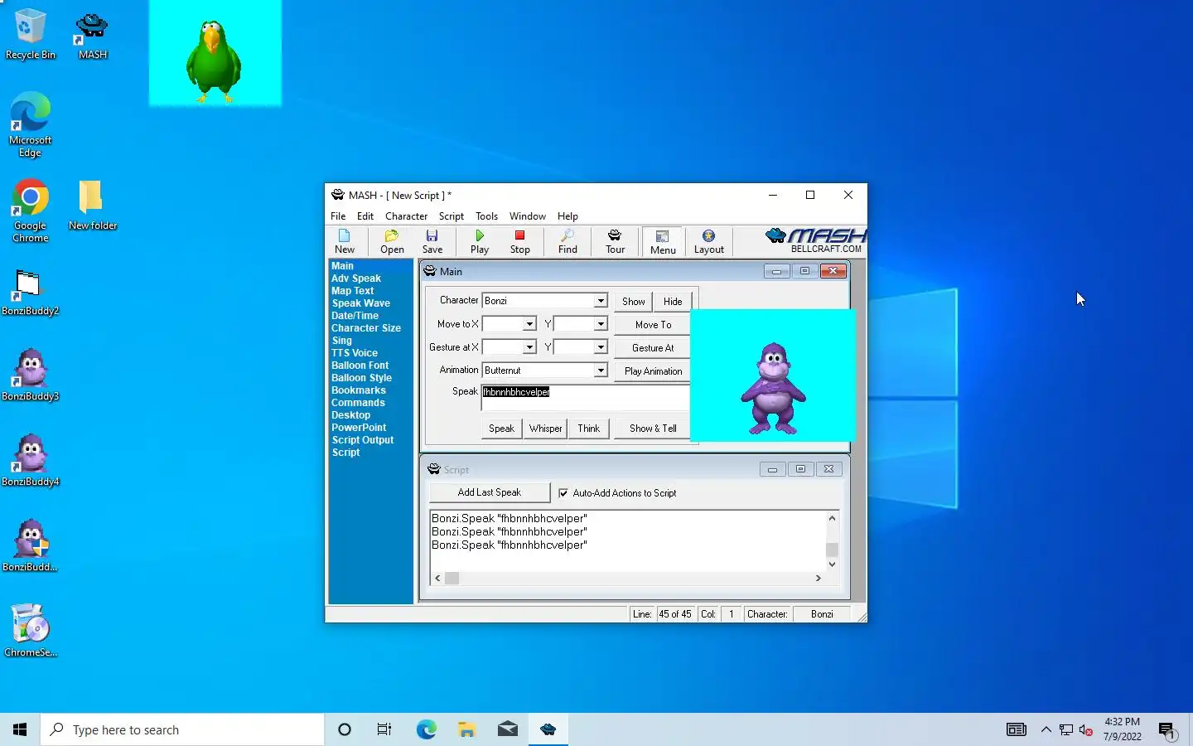The height and width of the screenshot is (746, 1193).
Task: Open the Edit menu
Action: (365, 216)
